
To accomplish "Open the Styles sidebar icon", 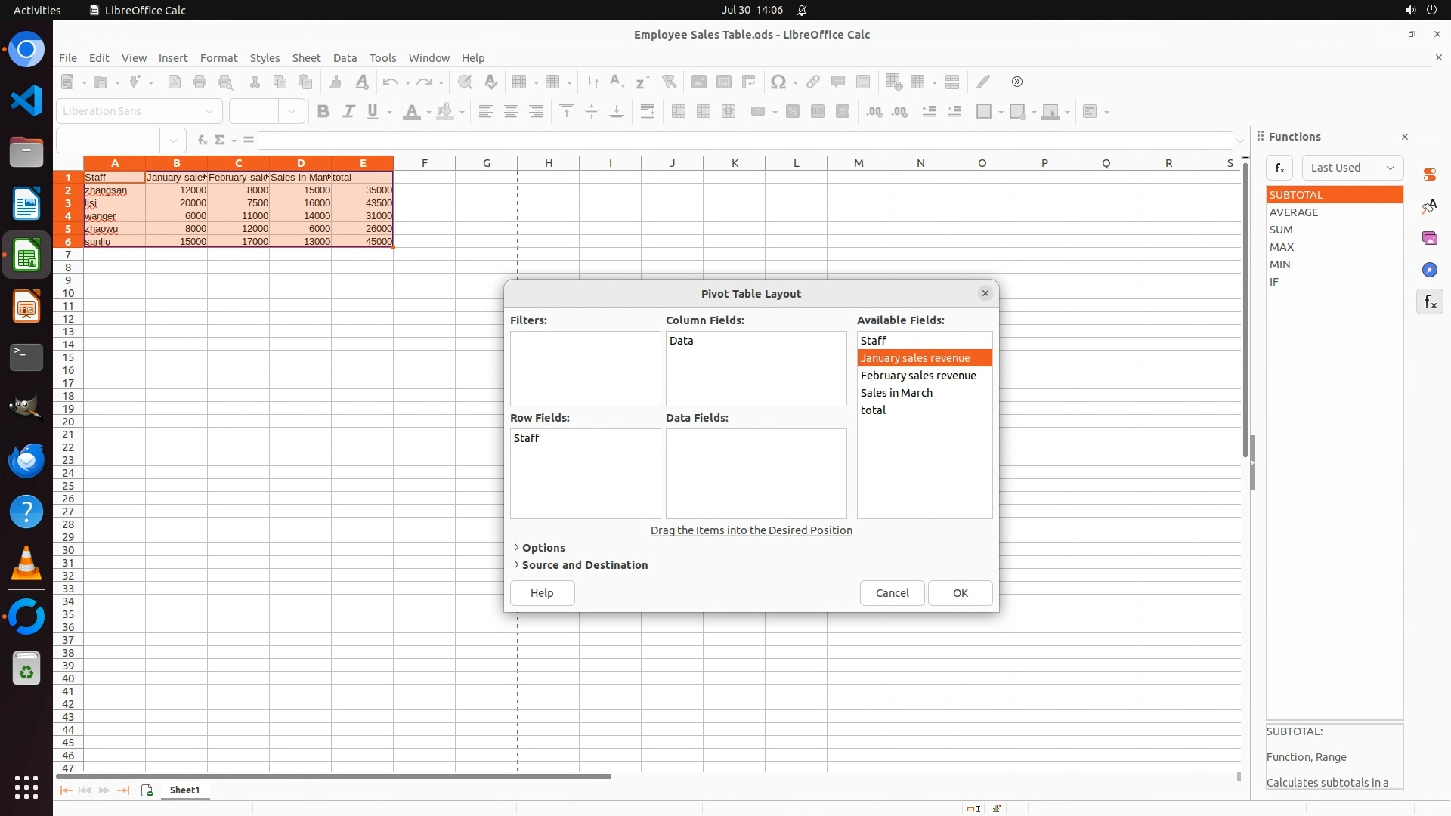I will pos(1429,206).
